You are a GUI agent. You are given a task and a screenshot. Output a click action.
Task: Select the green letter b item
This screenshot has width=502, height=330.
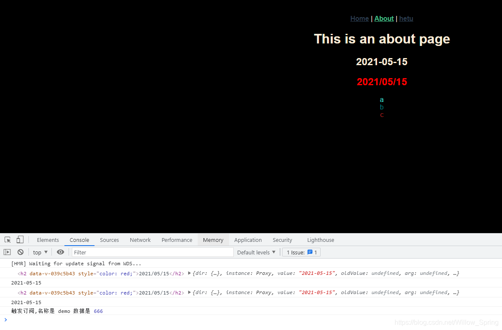382,107
